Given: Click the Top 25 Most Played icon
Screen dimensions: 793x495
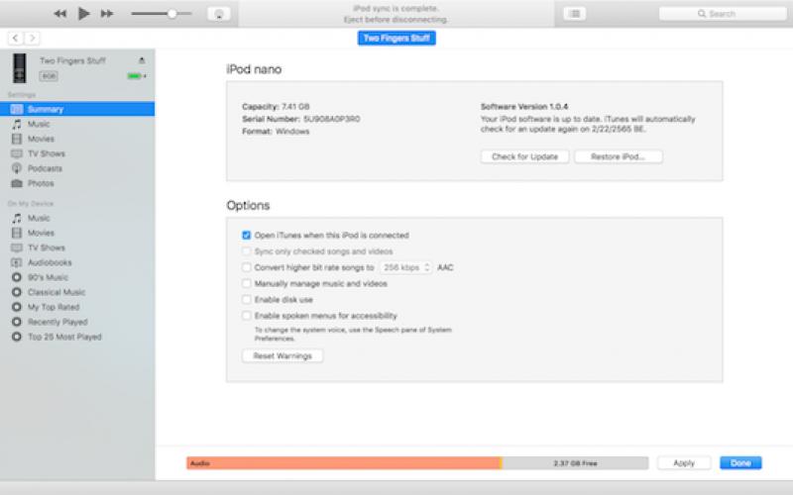Looking at the screenshot, I should [x=17, y=337].
